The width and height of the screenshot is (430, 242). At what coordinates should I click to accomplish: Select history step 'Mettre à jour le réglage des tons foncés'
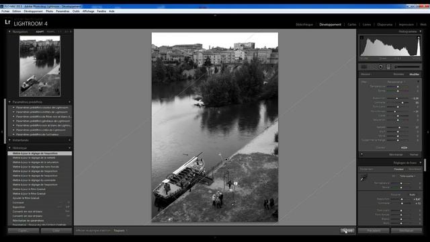click(40, 167)
